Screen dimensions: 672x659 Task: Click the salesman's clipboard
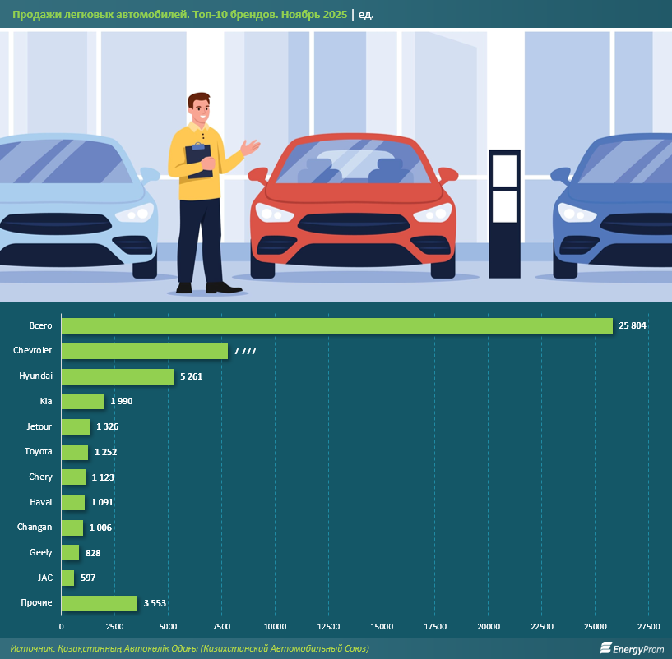tap(198, 159)
